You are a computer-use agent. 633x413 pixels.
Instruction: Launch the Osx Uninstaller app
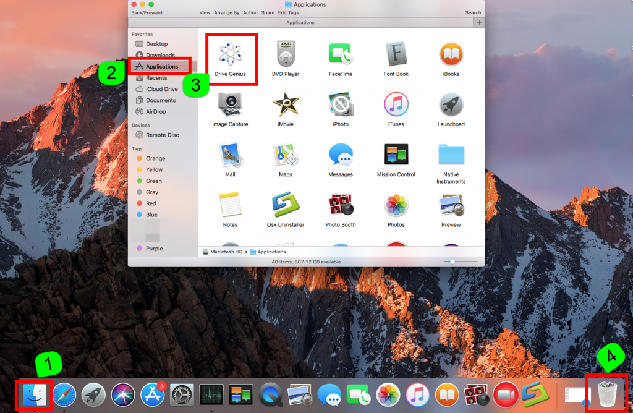pos(286,205)
